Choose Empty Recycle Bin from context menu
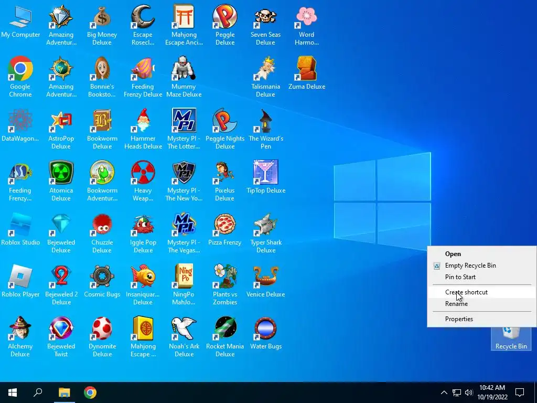The image size is (537, 403). (482, 266)
